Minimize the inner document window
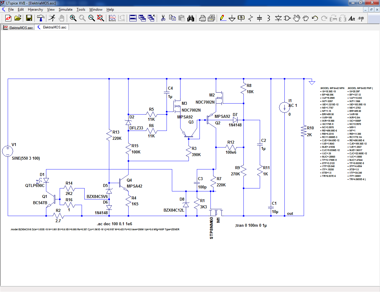Image resolution: width=380 pixels, height=292 pixels. [x=365, y=9]
